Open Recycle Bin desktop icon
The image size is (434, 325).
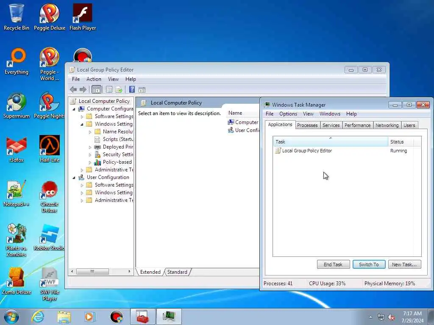17,17
